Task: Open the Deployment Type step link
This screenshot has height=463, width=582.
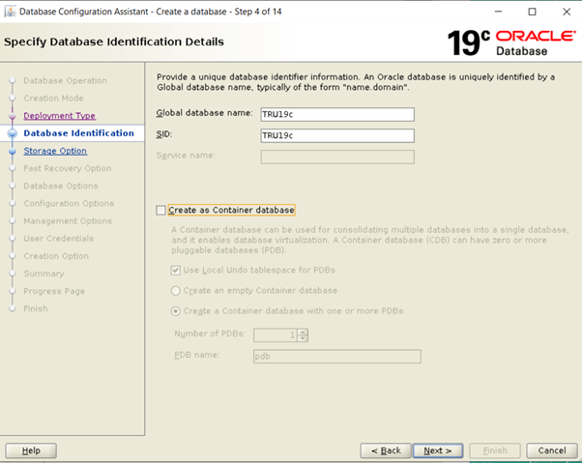Action: (59, 116)
